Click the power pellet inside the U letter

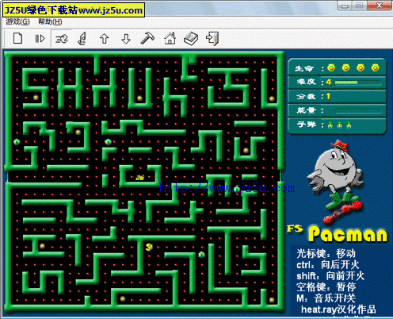(139, 98)
